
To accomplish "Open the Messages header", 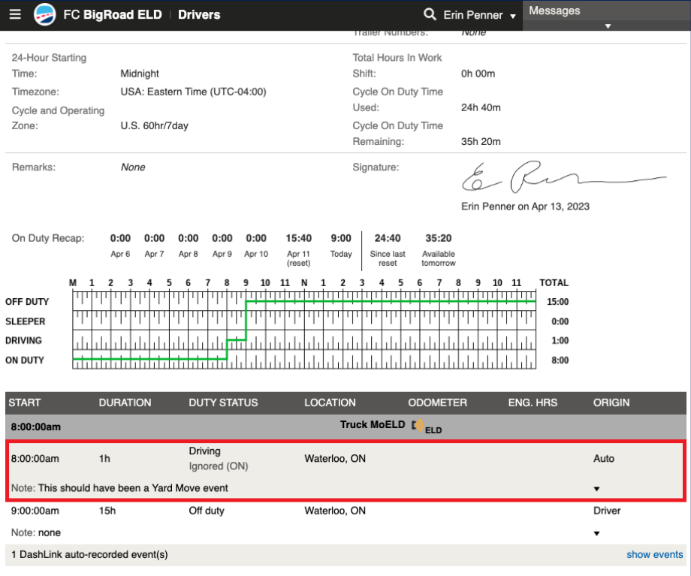I will click(554, 11).
